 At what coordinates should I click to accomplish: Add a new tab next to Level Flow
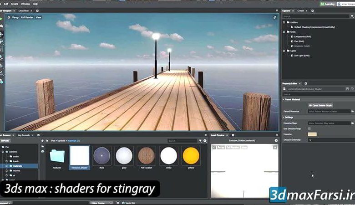tap(37, 10)
